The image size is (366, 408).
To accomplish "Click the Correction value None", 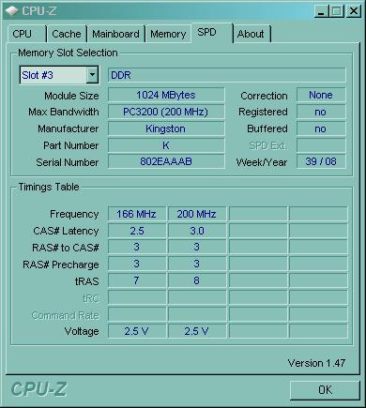I will pyautogui.click(x=321, y=95).
